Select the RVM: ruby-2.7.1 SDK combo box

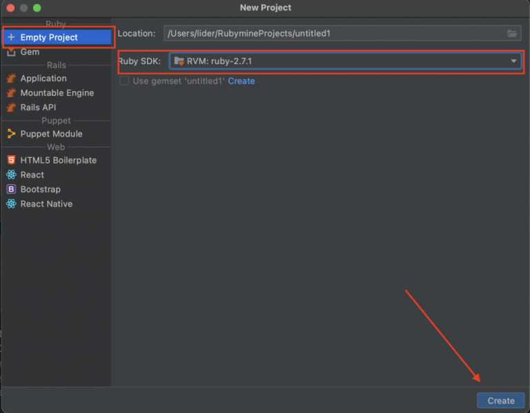[x=338, y=61]
